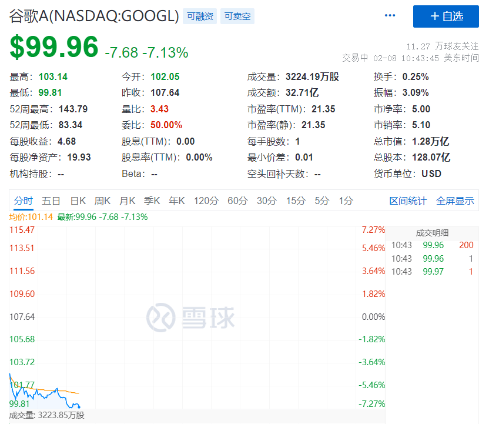Viewport: 489px width, 424px height.
Task: Click the 107.64 axis baseline label
Action: pyautogui.click(x=22, y=316)
